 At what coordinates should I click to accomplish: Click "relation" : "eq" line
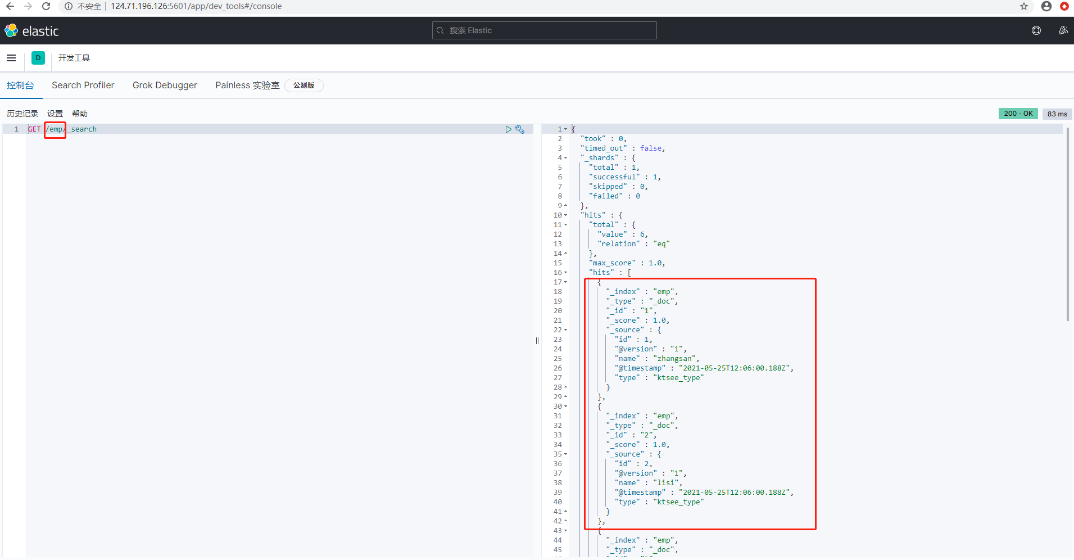[633, 244]
